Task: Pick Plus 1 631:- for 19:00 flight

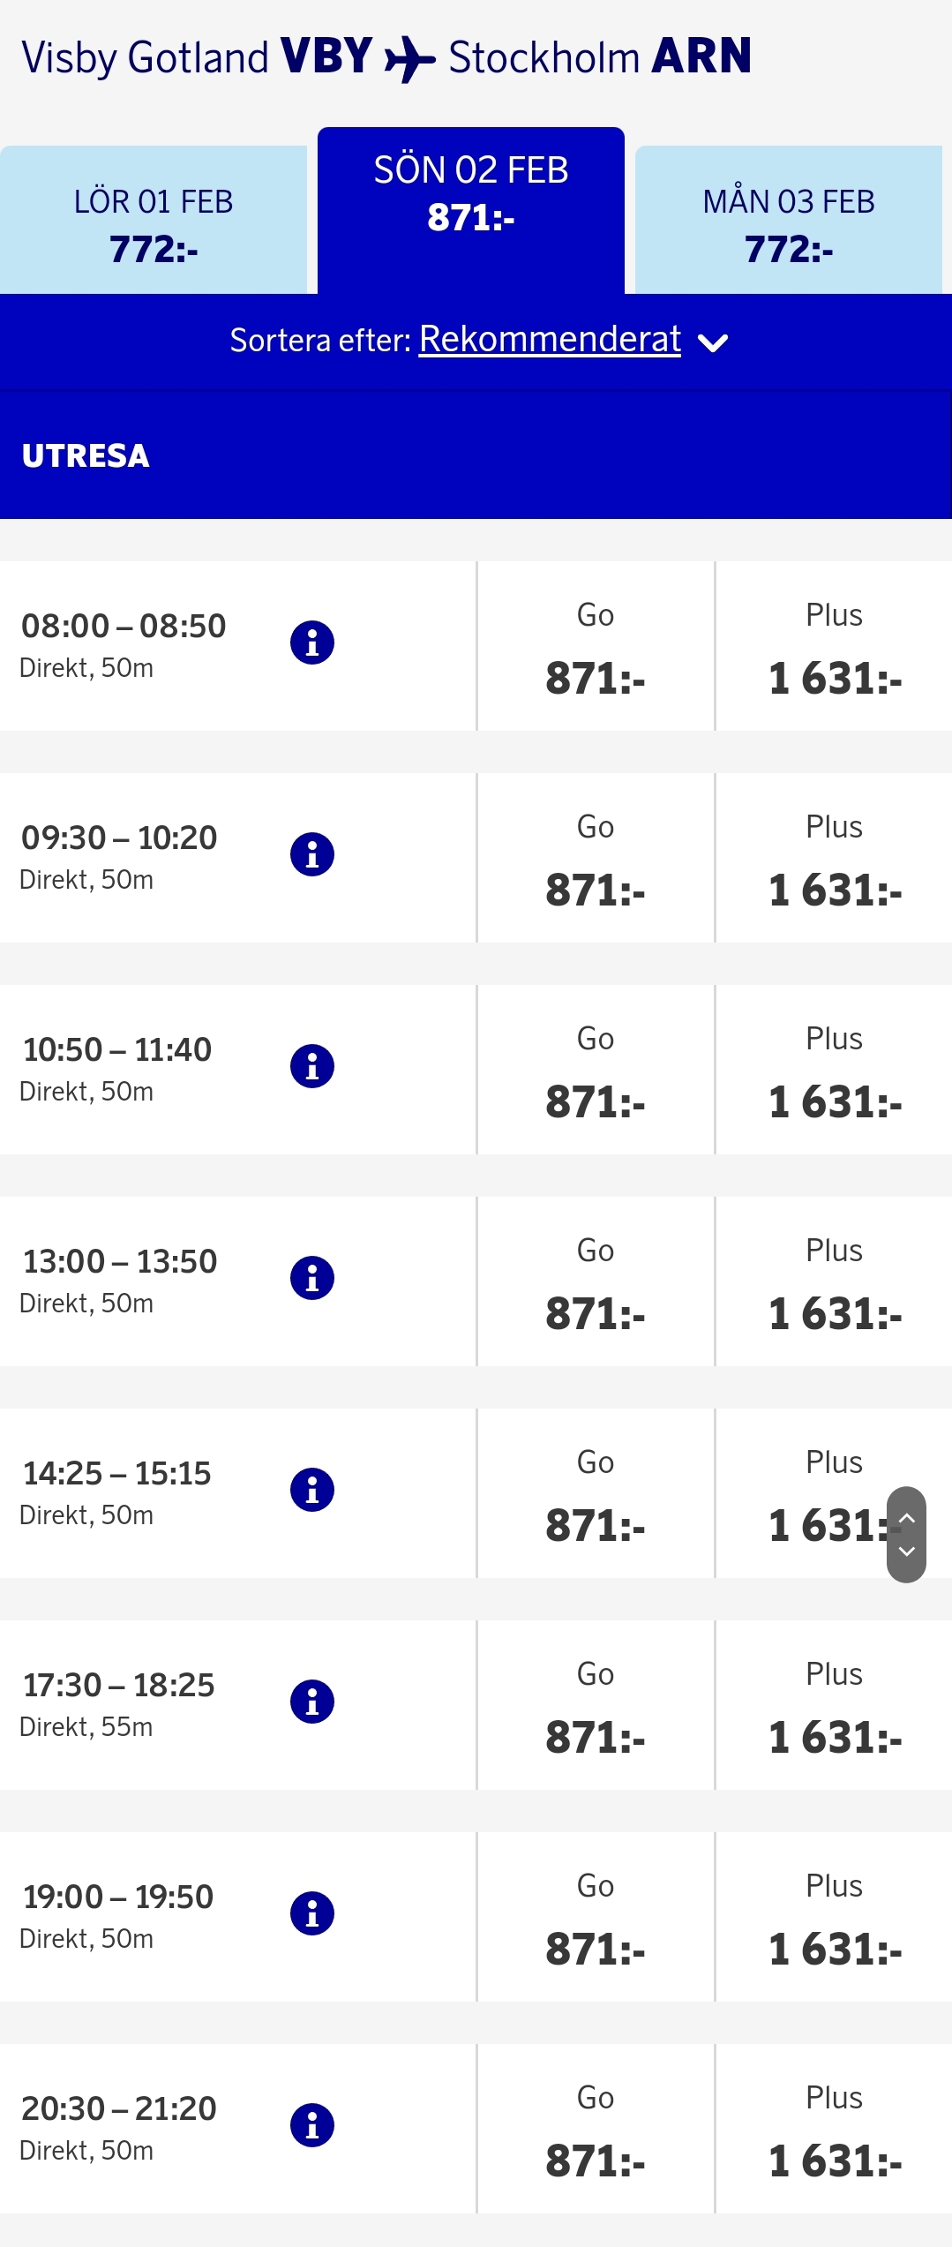Action: pos(834,1919)
